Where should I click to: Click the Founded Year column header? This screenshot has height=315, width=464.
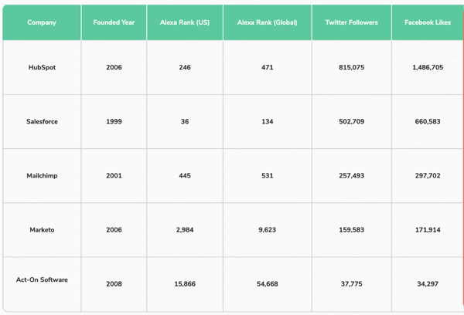[114, 22]
